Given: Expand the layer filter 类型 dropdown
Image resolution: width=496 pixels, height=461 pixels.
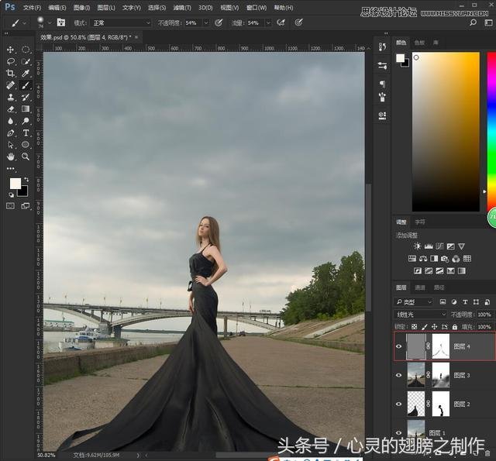Looking at the screenshot, I should [414, 301].
